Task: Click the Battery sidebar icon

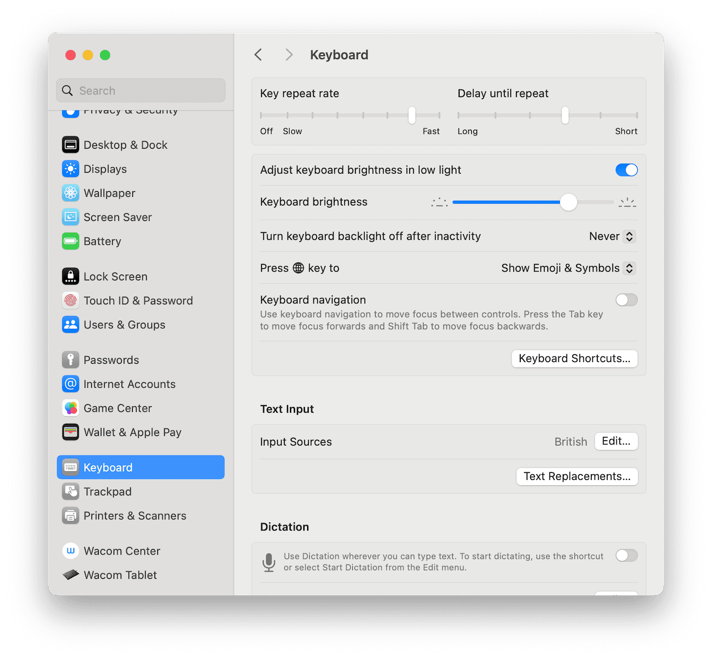Action: (71, 241)
